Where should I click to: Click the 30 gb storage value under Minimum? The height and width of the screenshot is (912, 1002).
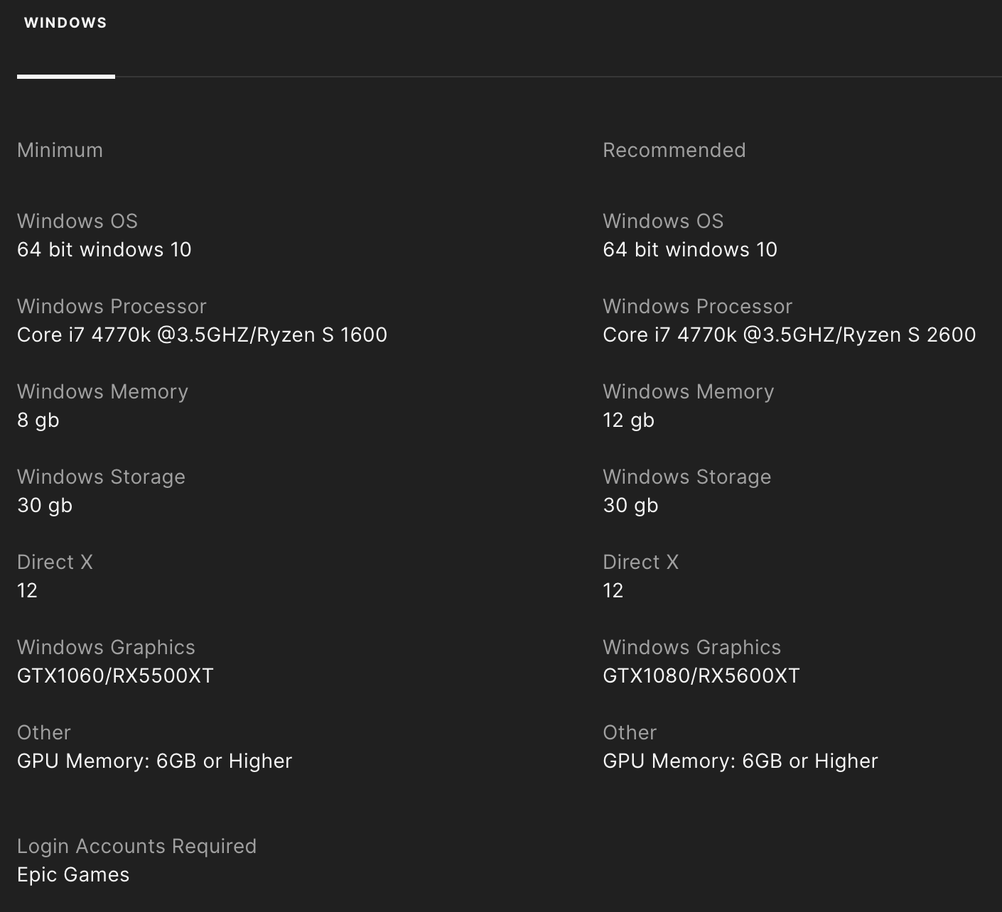click(45, 505)
